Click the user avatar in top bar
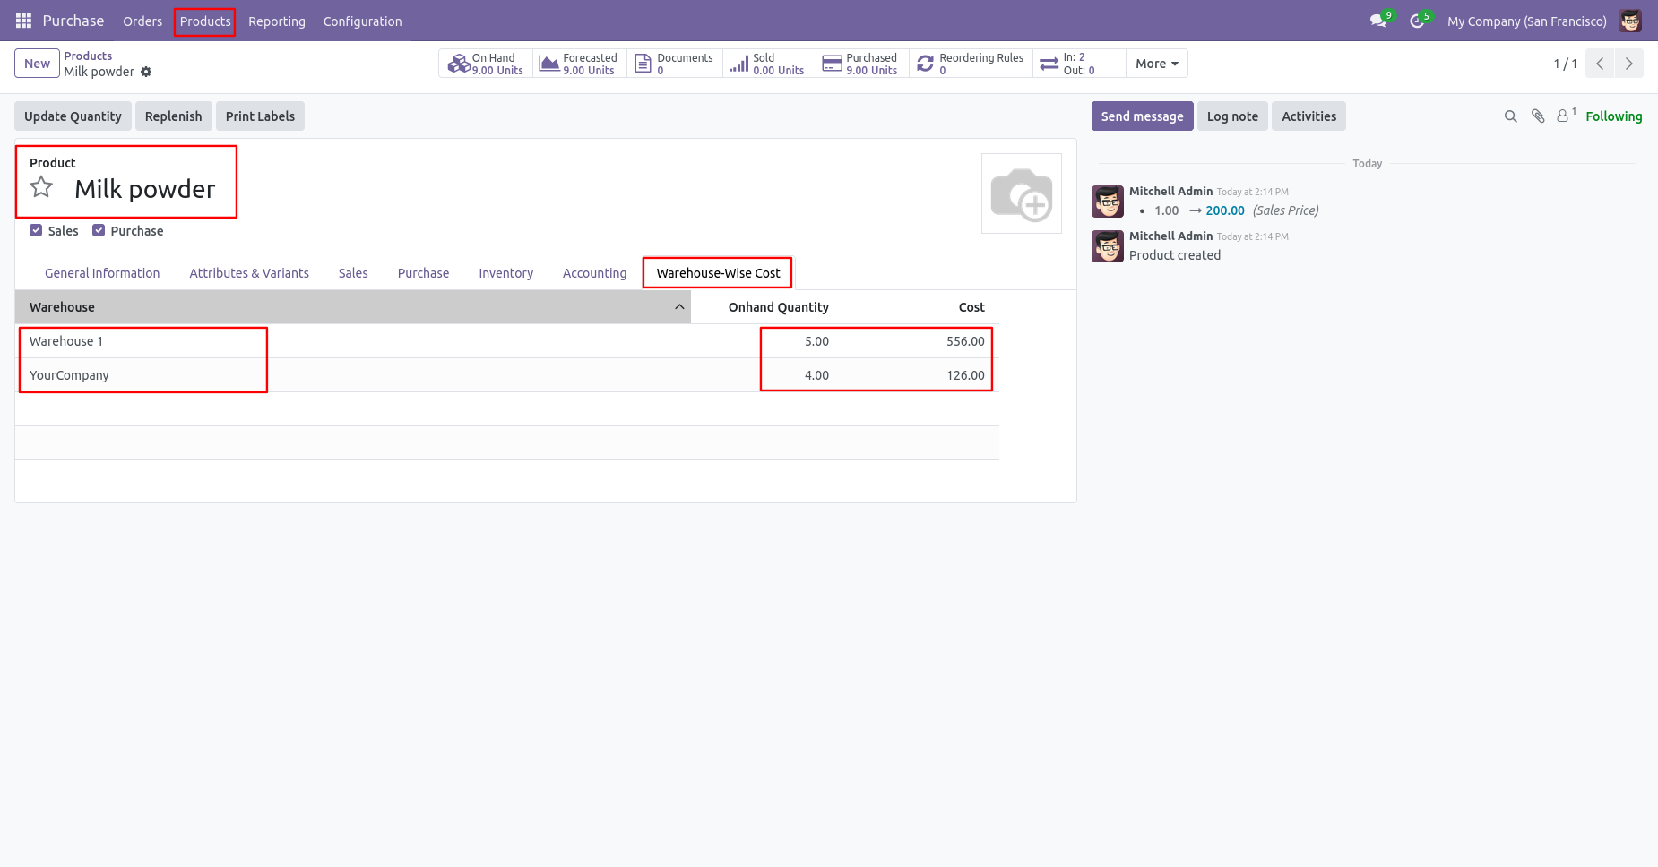The width and height of the screenshot is (1658, 867). point(1630,21)
